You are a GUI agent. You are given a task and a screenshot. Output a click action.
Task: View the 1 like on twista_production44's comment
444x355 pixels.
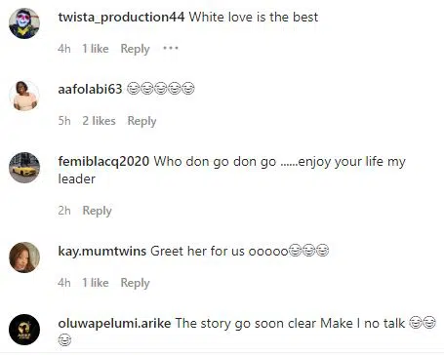(96, 49)
